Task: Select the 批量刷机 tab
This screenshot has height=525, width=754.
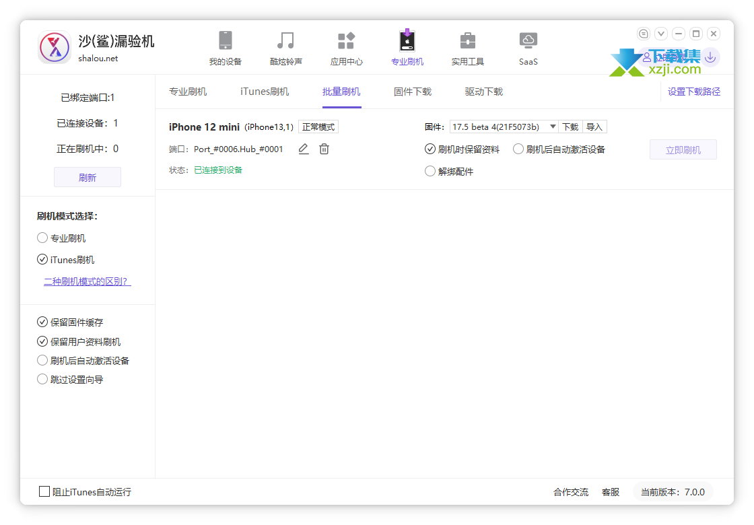Action: click(x=341, y=92)
